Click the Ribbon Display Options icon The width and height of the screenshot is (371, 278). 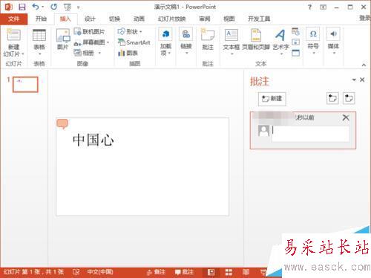coord(323,7)
